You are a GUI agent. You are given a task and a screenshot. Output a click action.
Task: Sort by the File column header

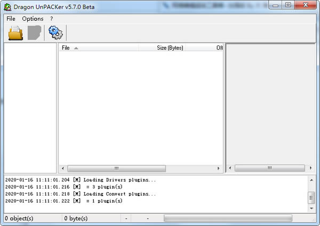click(x=99, y=48)
